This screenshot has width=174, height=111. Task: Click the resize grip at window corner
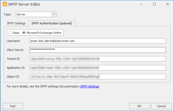click(172, 109)
